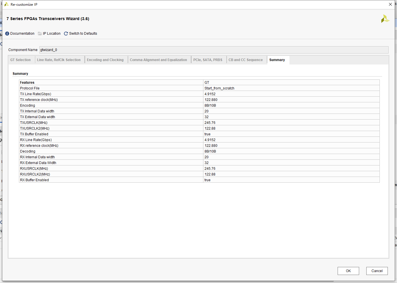The height and width of the screenshot is (283, 397).
Task: Select RX reference clock(MHz) row label
Action: pyautogui.click(x=39, y=146)
